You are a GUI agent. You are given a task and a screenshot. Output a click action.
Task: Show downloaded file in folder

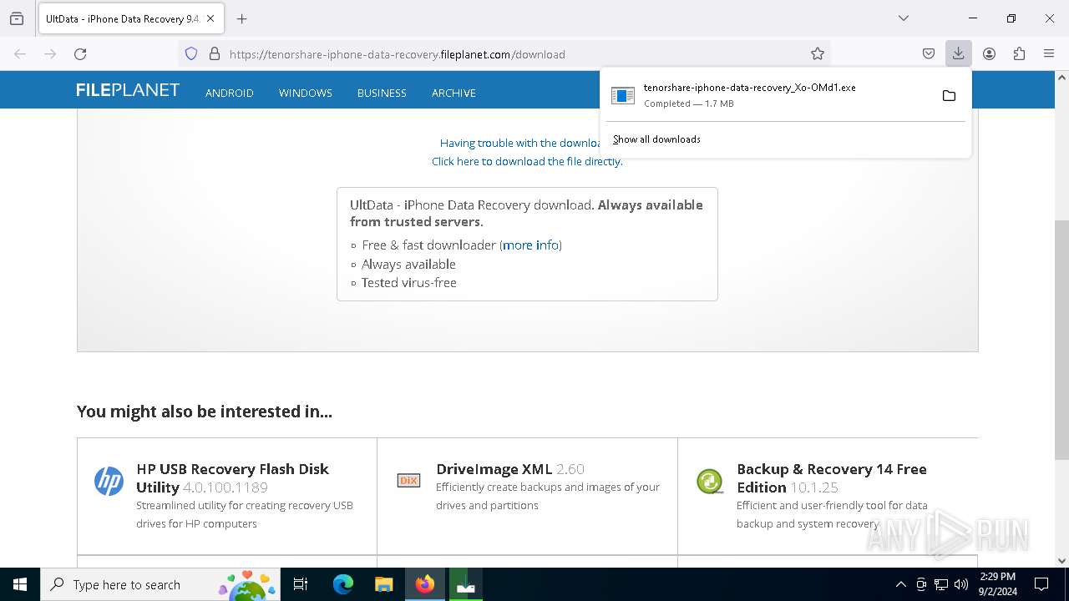click(x=949, y=95)
